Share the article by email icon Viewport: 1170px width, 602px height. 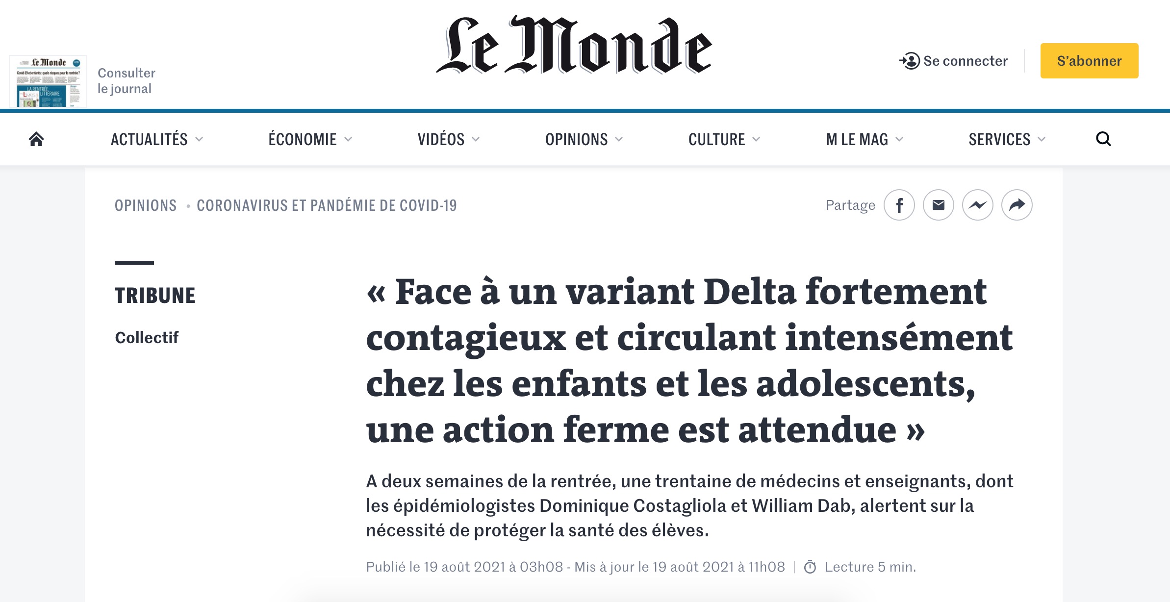pos(938,205)
